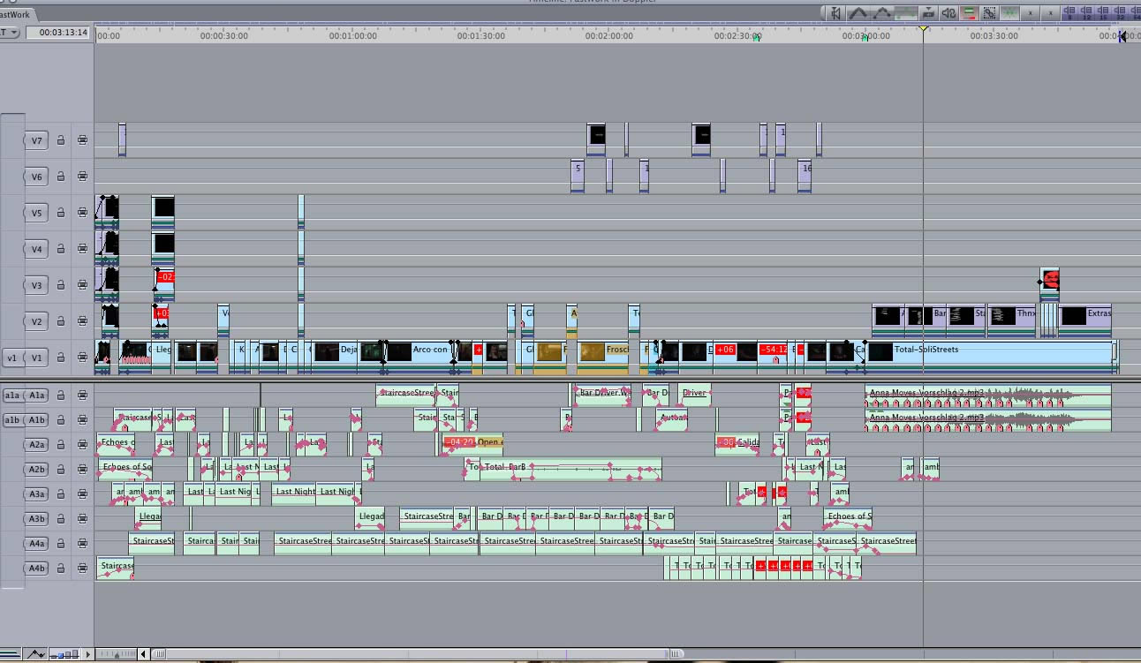Click the V1 destination track button
The image size is (1141, 663).
point(36,358)
